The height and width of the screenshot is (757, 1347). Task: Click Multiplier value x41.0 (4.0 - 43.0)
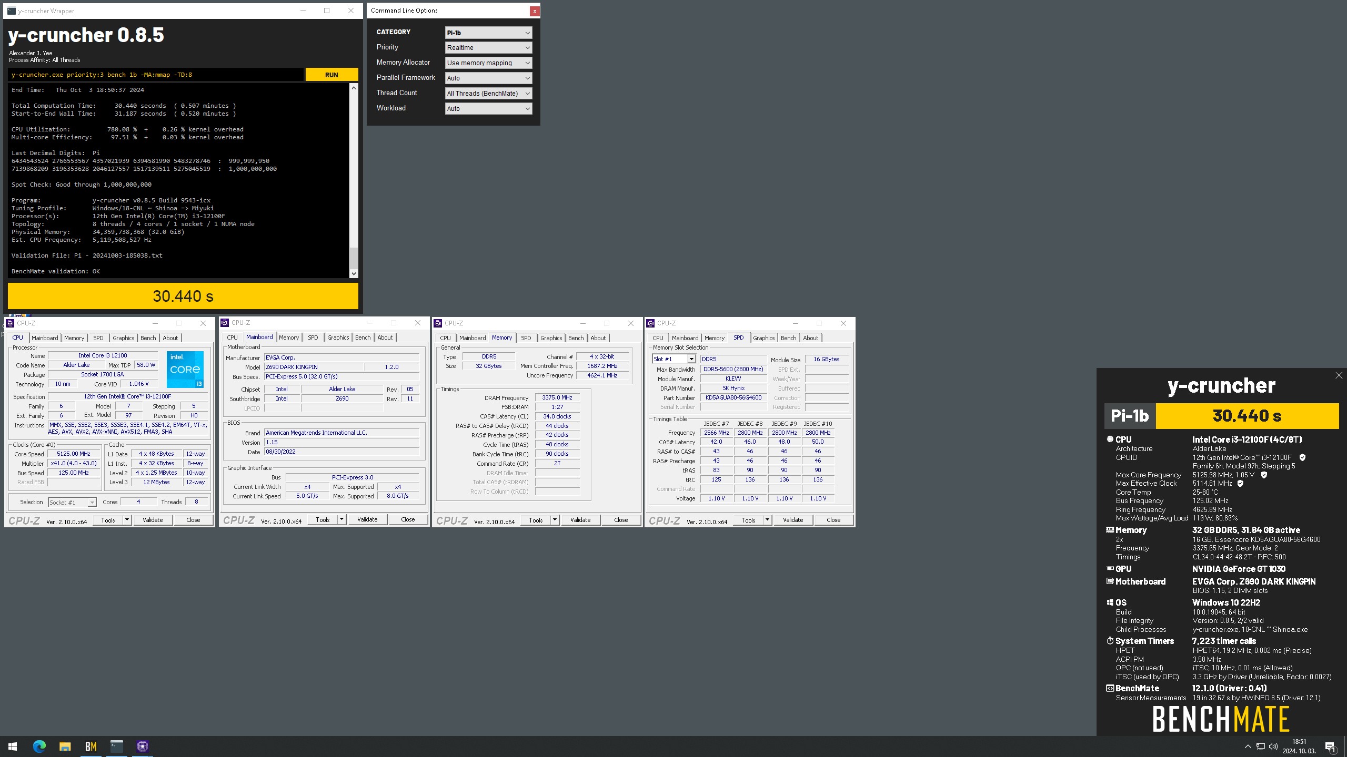[74, 463]
